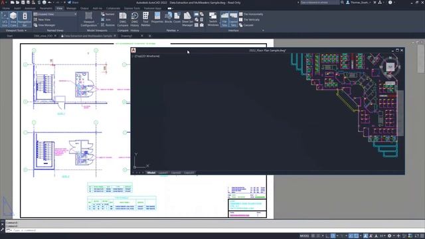Switch to the Home ribbon tab
The width and height of the screenshot is (425, 239).
tap(6, 9)
